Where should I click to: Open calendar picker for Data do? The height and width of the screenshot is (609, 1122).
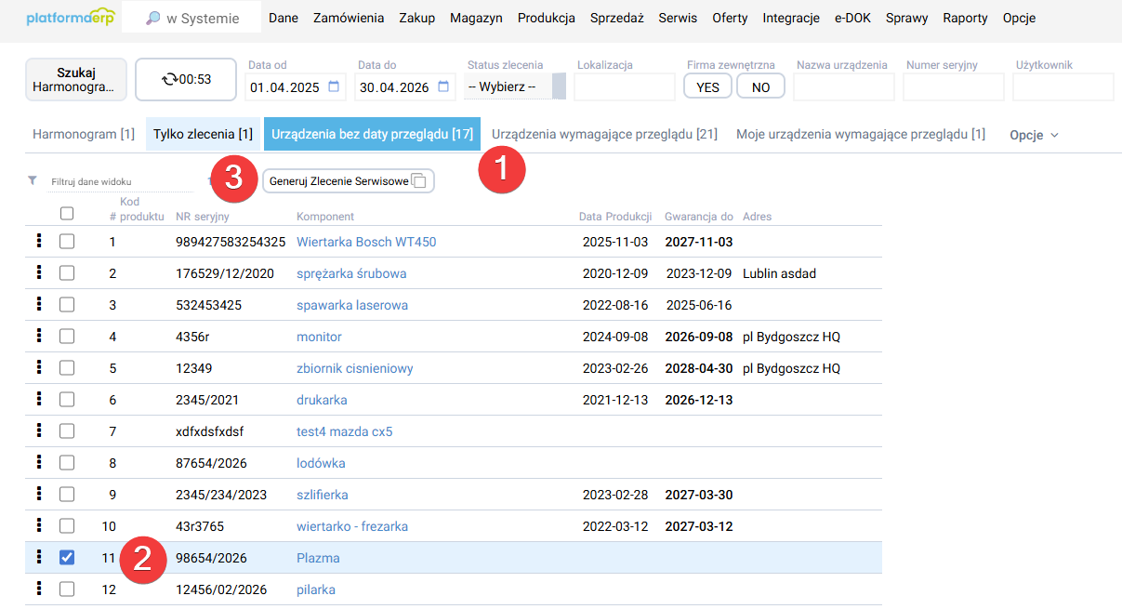(444, 87)
